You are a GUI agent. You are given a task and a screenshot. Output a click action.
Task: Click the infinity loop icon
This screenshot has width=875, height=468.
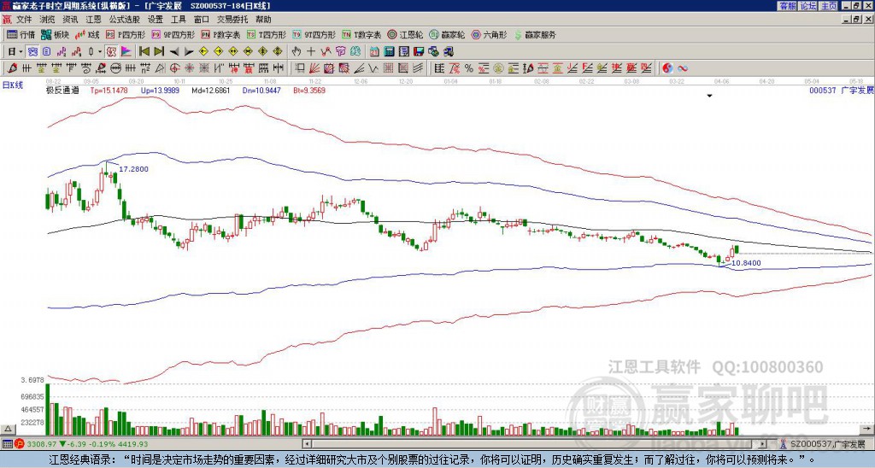(x=683, y=67)
